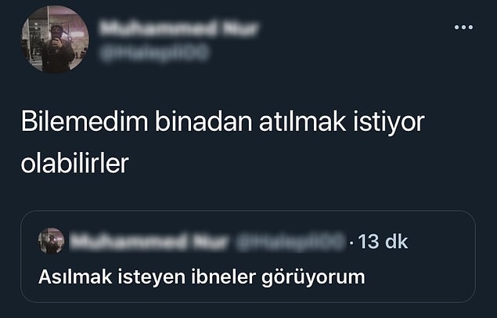Click the dot separator before "13 dk"
The image size is (497, 318).
(x=351, y=243)
